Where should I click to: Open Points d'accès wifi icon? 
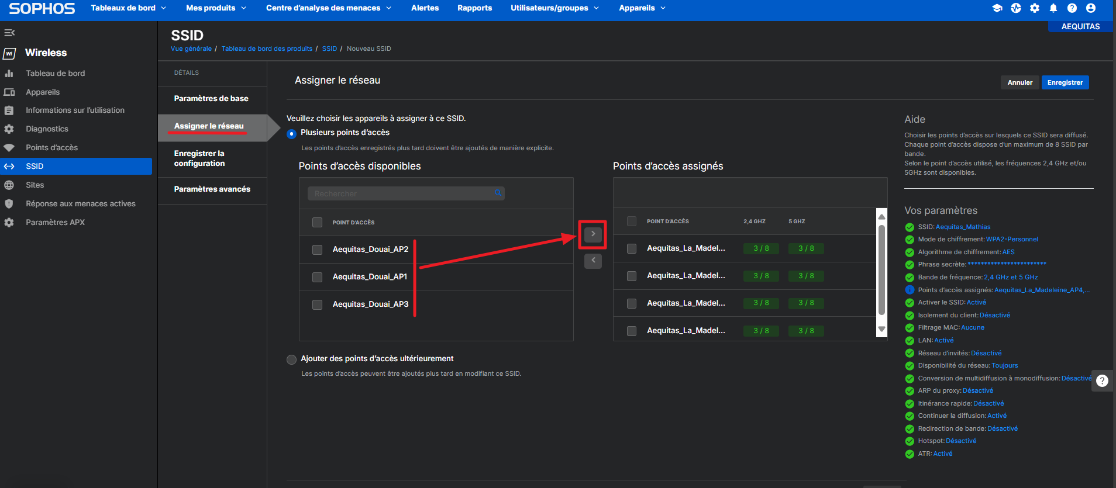pos(9,148)
